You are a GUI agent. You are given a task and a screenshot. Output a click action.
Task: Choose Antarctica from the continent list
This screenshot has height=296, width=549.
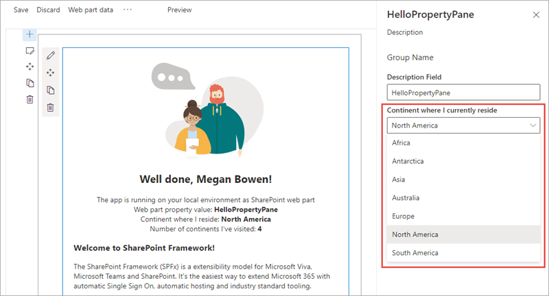pos(463,161)
